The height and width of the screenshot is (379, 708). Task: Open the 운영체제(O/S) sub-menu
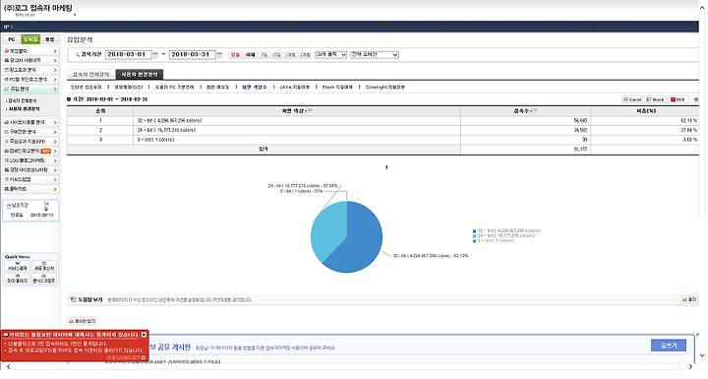(128, 87)
